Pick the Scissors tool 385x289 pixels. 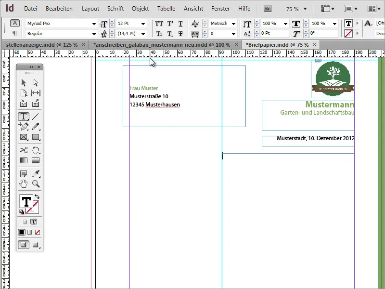coord(24,150)
